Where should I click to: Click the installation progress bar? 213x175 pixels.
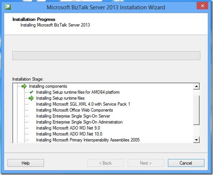pos(106,56)
